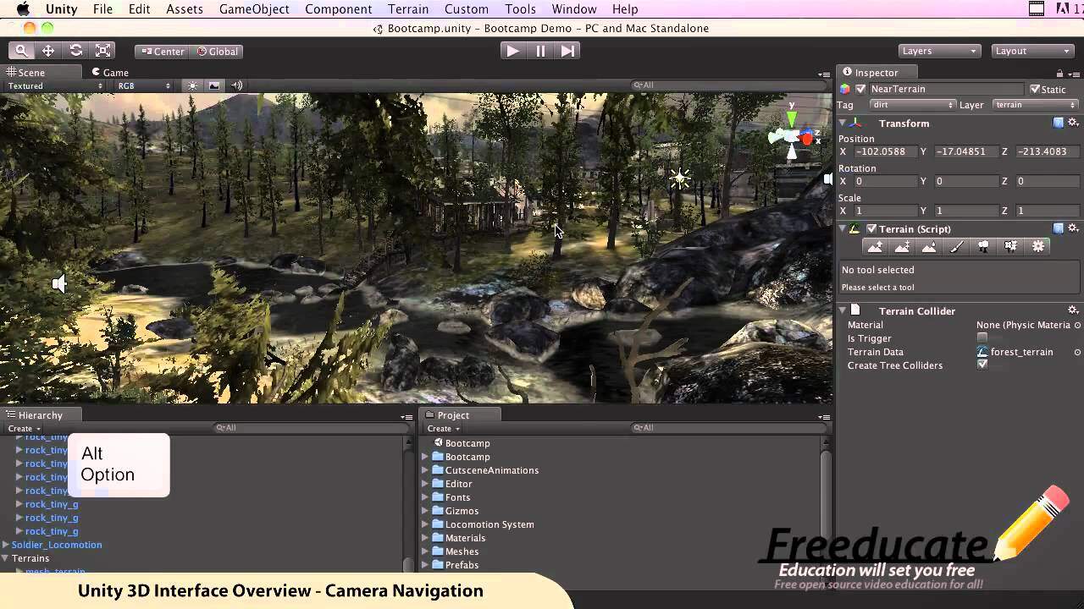Open Terrain Script help book icon
This screenshot has width=1084, height=609.
(x=1059, y=228)
